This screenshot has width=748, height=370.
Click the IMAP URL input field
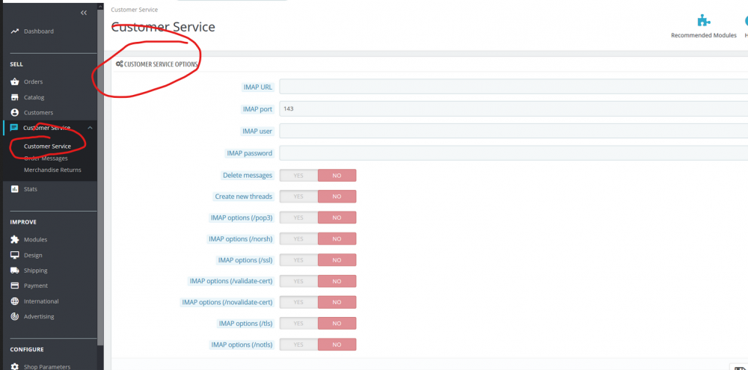[513, 87]
